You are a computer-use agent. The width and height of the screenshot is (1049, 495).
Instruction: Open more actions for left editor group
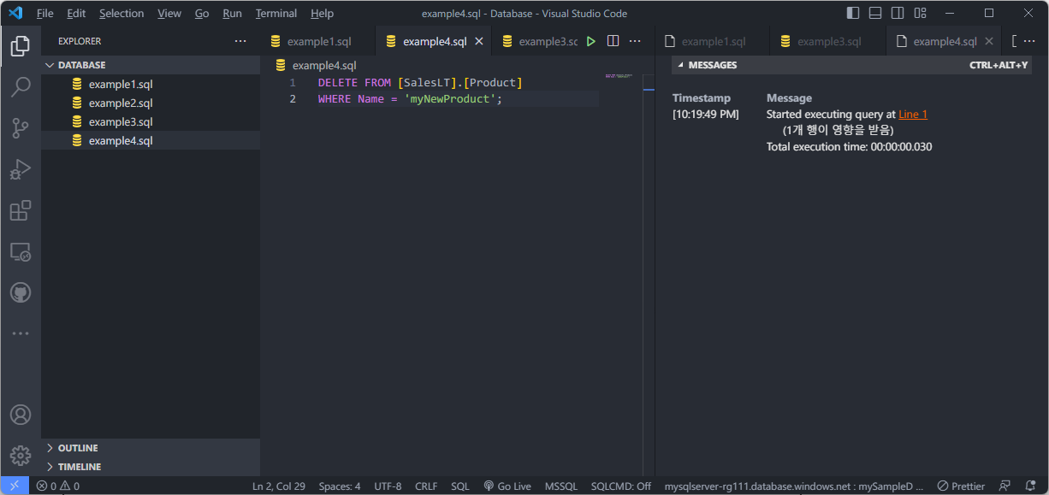pyautogui.click(x=635, y=41)
